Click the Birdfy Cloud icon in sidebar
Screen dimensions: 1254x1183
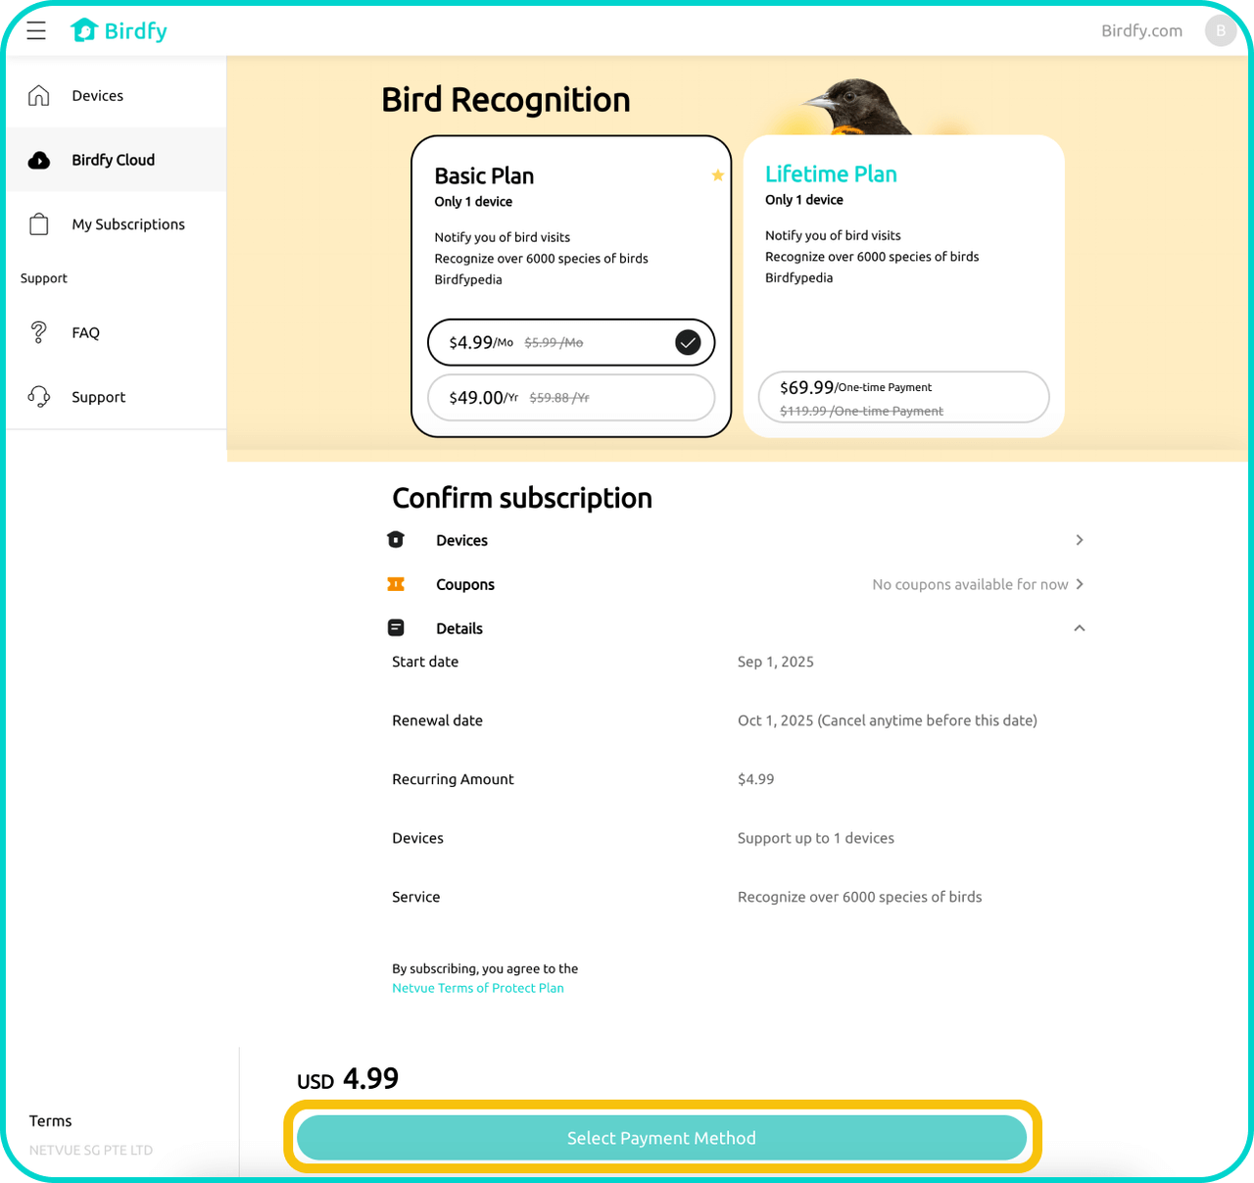tap(39, 161)
